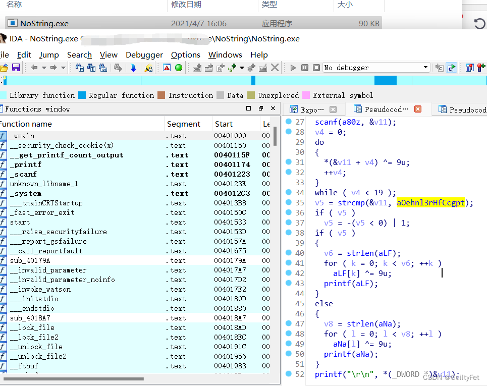487x386 pixels.
Task: Click the blue down-arrow toolbar icon
Action: point(133,68)
